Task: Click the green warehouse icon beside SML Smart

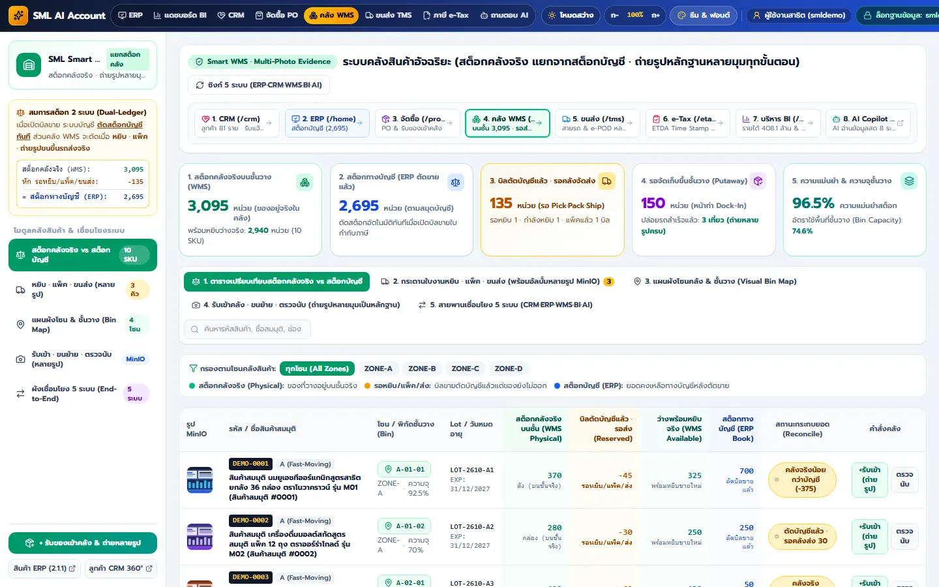Action: tap(29, 65)
